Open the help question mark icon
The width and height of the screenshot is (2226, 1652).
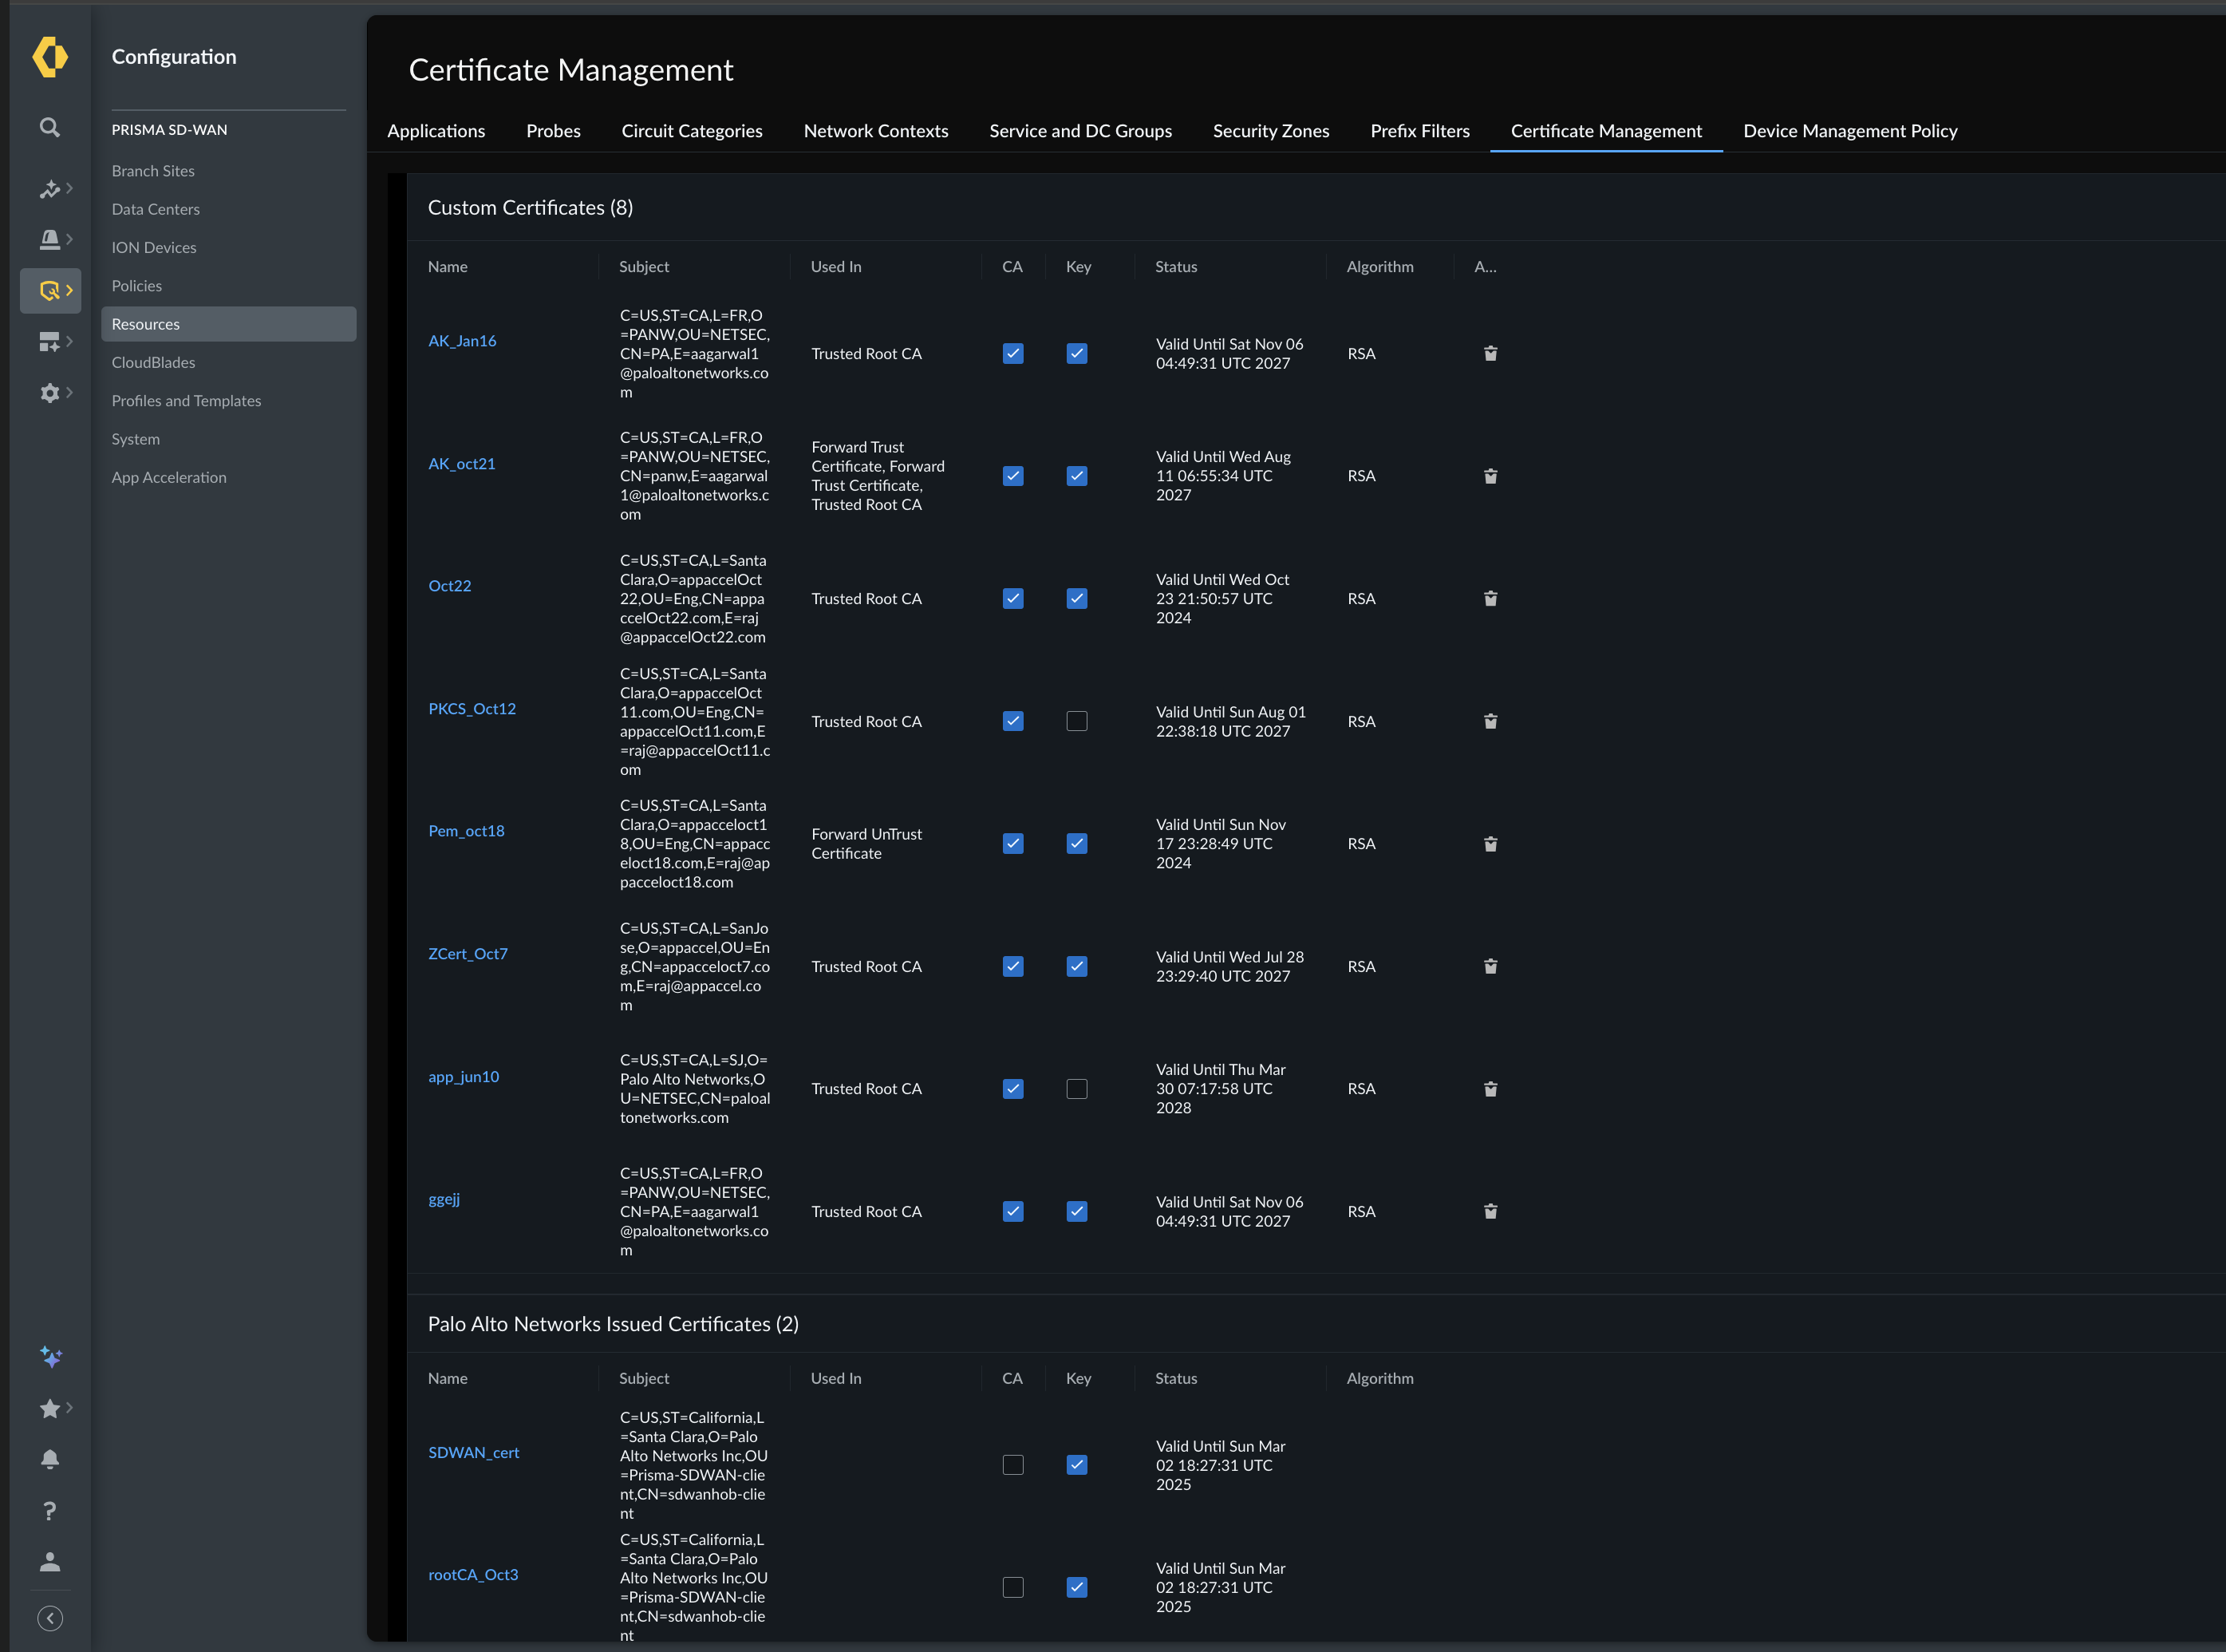point(49,1510)
